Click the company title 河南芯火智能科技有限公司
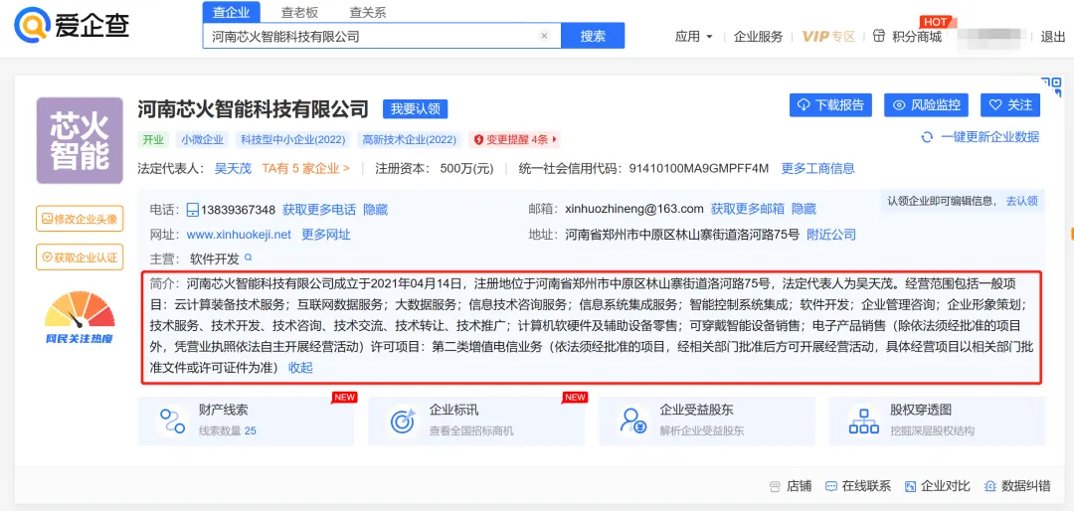 point(253,108)
